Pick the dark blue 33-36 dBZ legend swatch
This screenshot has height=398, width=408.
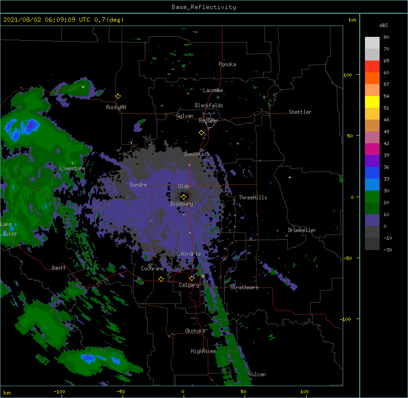click(x=372, y=173)
